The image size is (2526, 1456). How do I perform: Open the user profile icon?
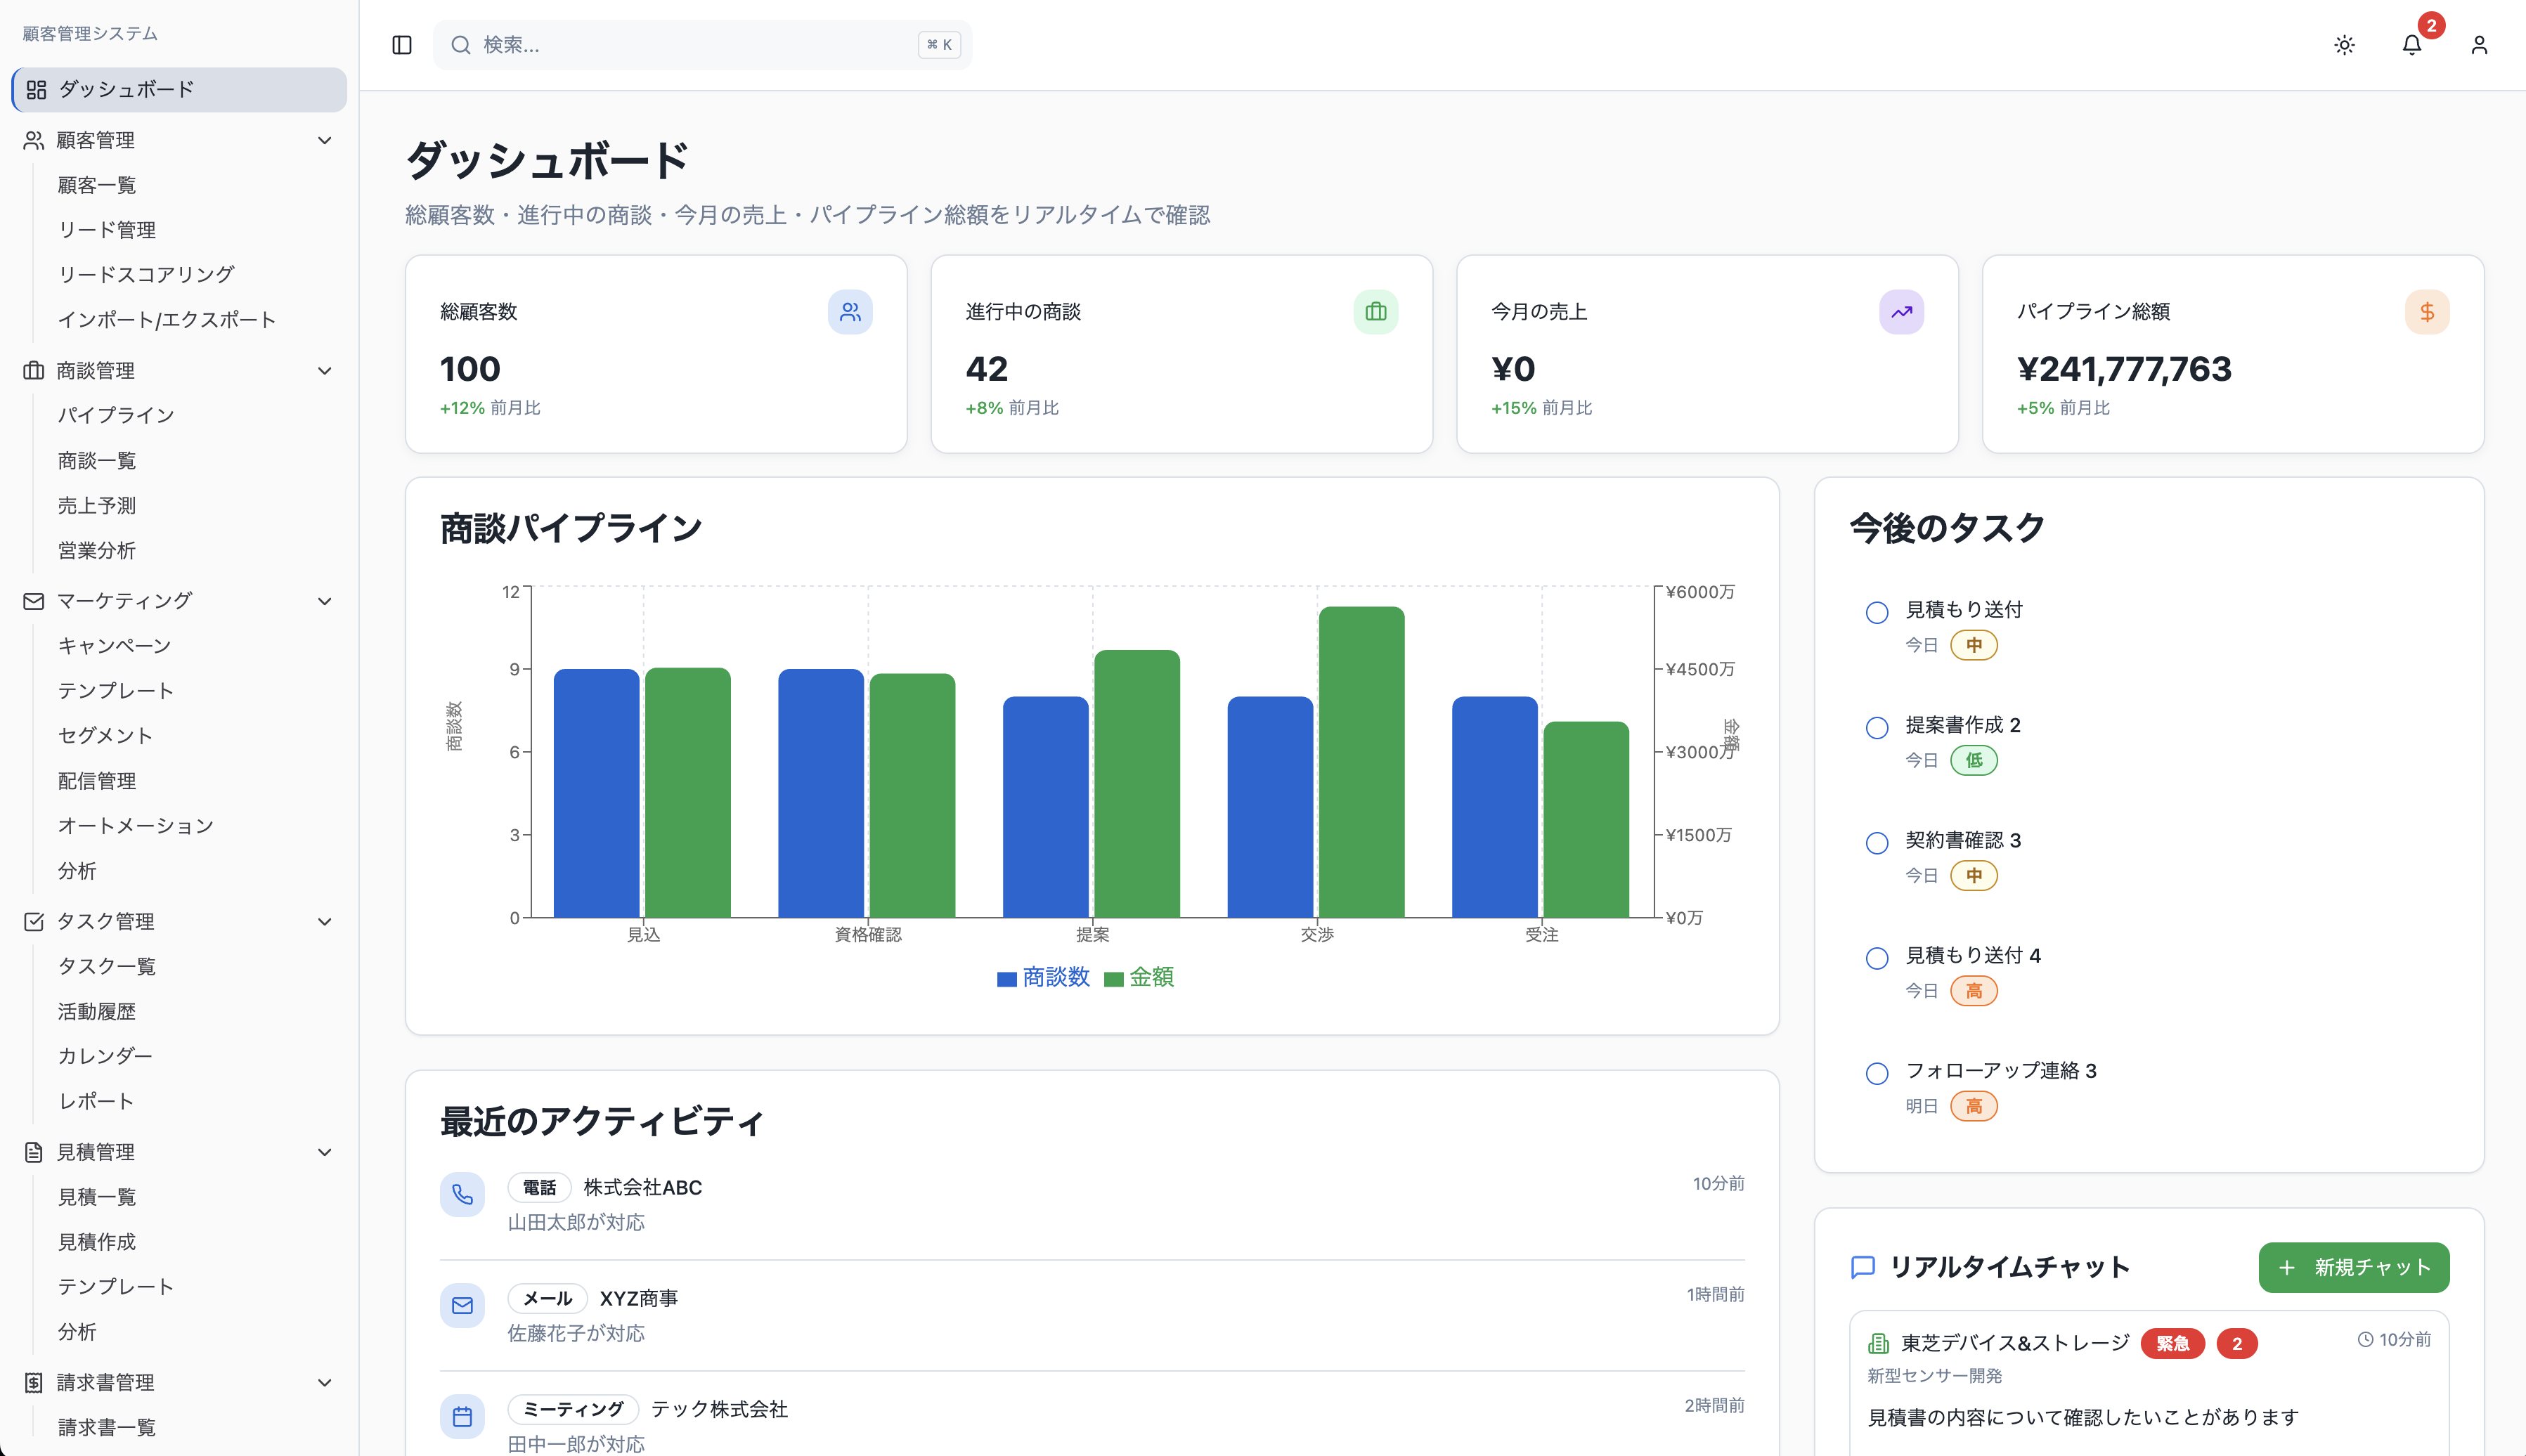point(2479,45)
